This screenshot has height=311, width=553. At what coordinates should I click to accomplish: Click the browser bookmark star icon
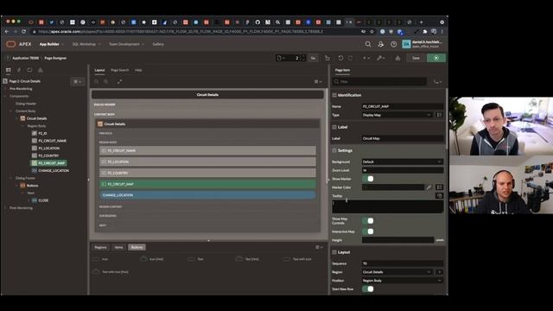[372, 32]
